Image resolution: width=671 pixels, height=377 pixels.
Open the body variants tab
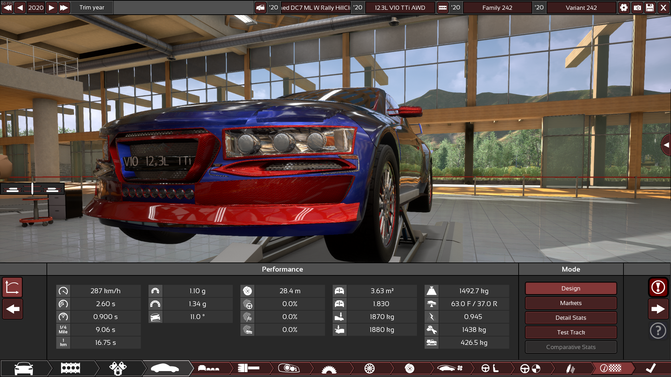click(209, 368)
